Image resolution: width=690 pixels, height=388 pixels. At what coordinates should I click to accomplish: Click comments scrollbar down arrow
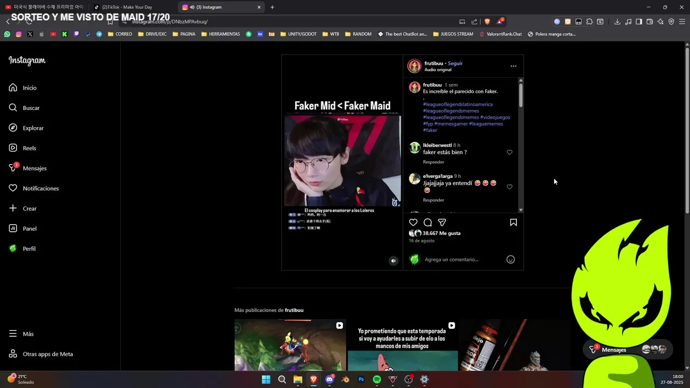(521, 210)
